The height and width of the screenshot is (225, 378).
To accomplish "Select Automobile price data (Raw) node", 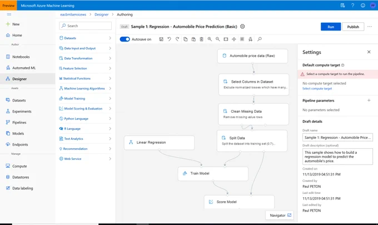I will (x=252, y=56).
